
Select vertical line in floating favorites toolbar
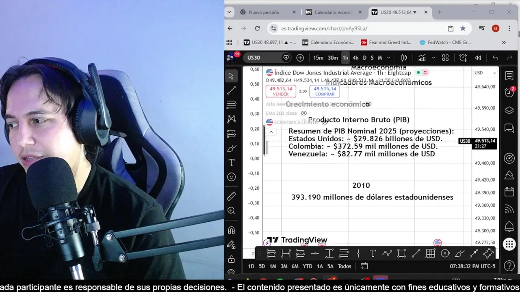pyautogui.click(x=358, y=253)
